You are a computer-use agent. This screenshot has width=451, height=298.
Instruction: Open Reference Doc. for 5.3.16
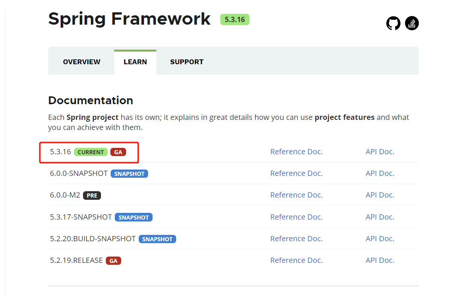click(x=296, y=152)
